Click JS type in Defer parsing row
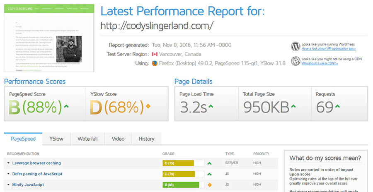 227,174
